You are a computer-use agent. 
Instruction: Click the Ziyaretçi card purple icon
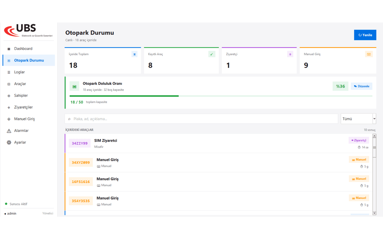tap(290, 54)
